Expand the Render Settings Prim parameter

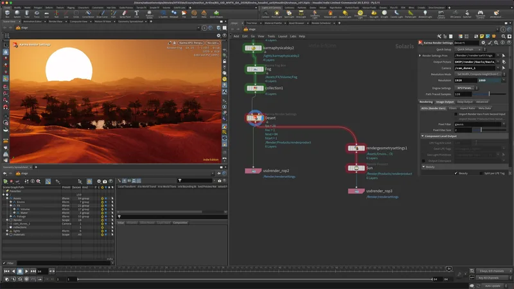(x=420, y=55)
